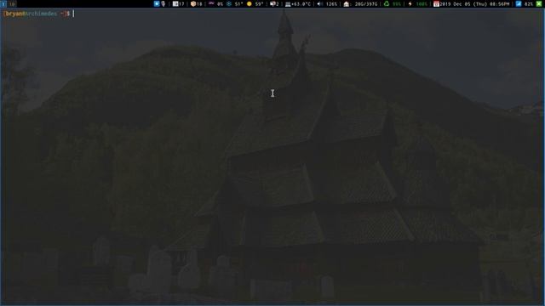
Task: Click the blue brightness icon near 82%
Action: tap(519, 3)
